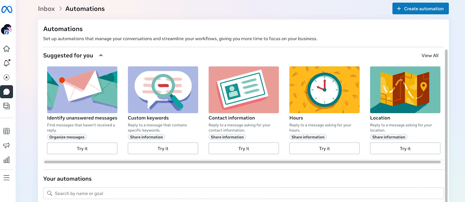Click the Contact information title
The height and width of the screenshot is (202, 465).
coord(232,118)
